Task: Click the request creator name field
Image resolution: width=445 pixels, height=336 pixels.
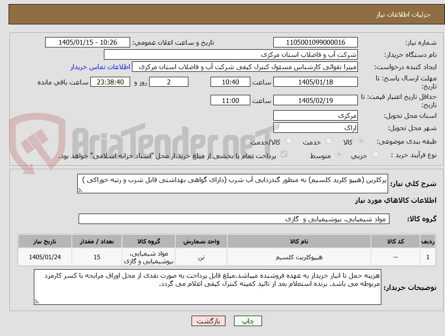Action: (x=244, y=67)
